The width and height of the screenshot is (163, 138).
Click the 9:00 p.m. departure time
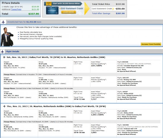tap(8, 79)
